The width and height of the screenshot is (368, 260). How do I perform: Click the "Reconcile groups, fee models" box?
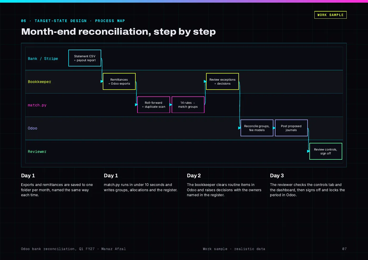tap(257, 128)
